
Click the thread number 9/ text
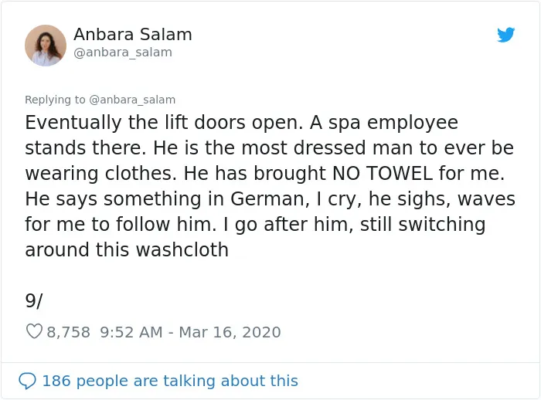pos(34,300)
